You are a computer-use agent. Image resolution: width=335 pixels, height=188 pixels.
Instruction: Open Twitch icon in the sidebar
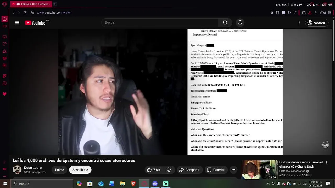(4, 76)
